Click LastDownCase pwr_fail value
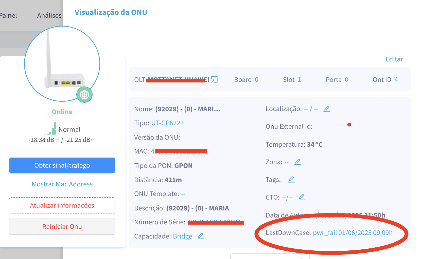The height and width of the screenshot is (259, 421). pos(353,233)
